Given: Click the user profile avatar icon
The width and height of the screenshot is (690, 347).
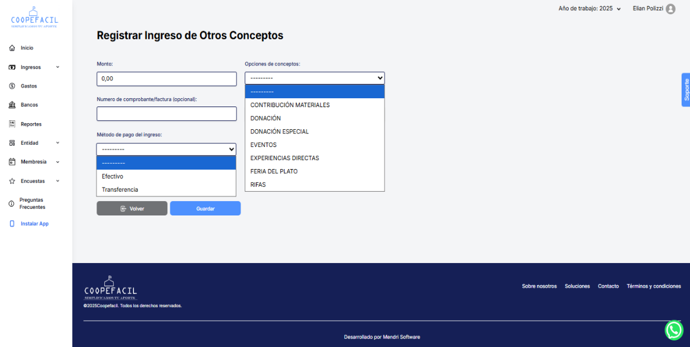Looking at the screenshot, I should click(670, 9).
